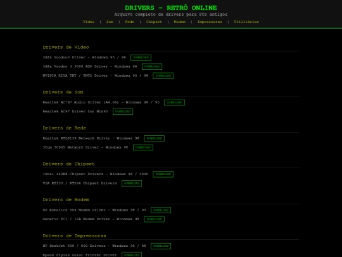Download VIA KT133 / KT266 Chipset Drivers
The width and height of the screenshot is (342, 257).
pyautogui.click(x=132, y=183)
